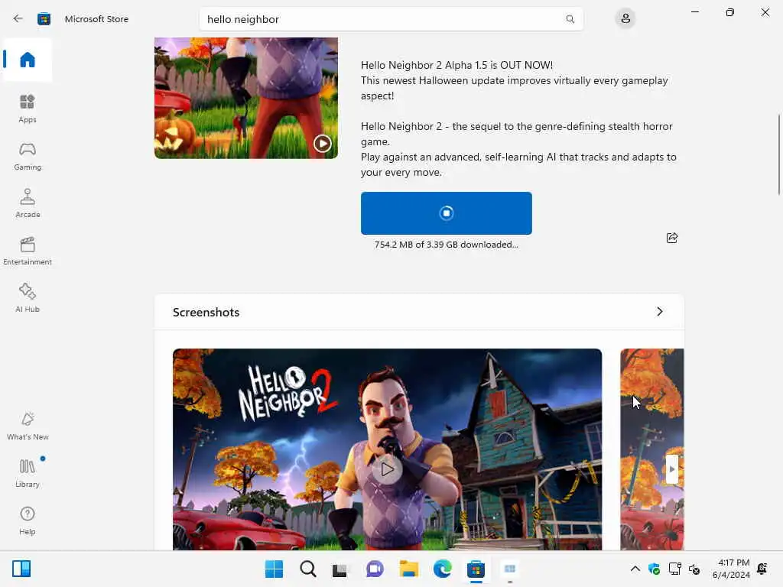Show hidden icons in the system tray

point(635,569)
